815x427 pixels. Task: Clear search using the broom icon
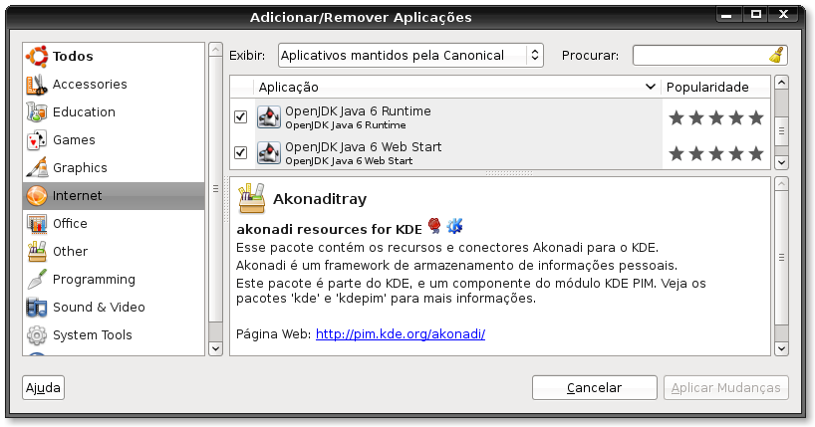pyautogui.click(x=776, y=56)
